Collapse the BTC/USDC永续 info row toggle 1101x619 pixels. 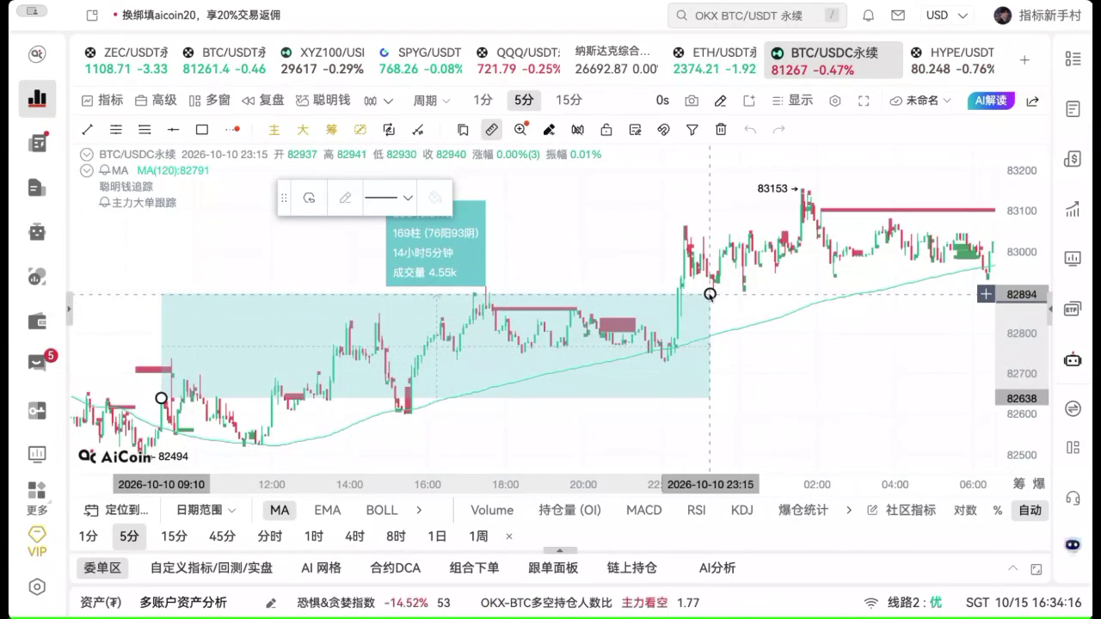click(x=87, y=155)
